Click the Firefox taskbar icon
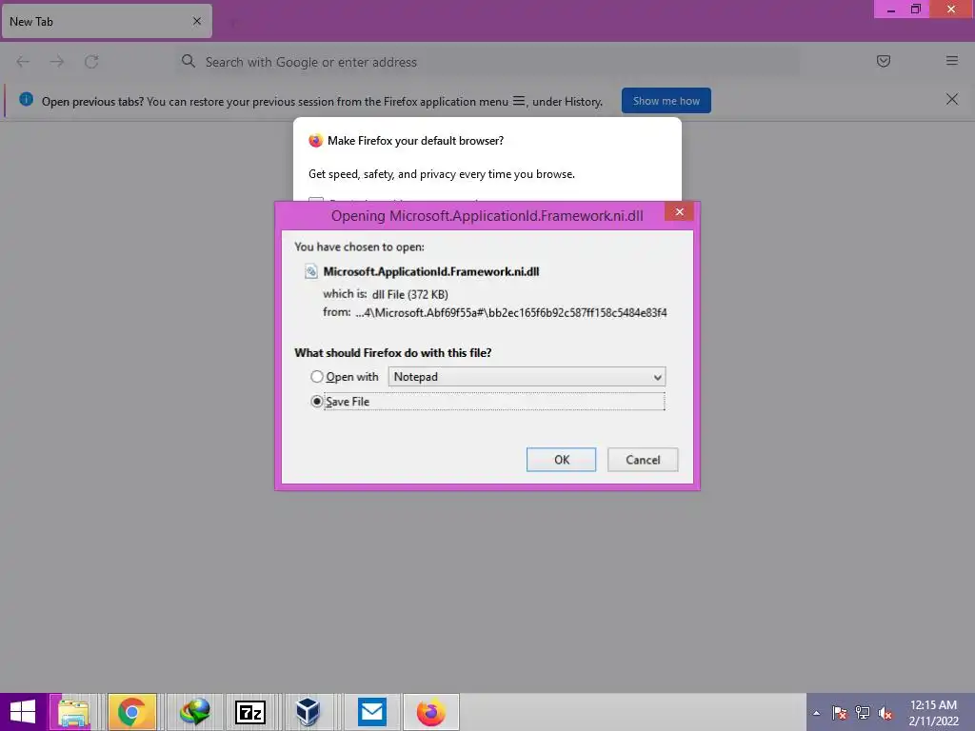This screenshot has width=975, height=731. click(x=431, y=712)
